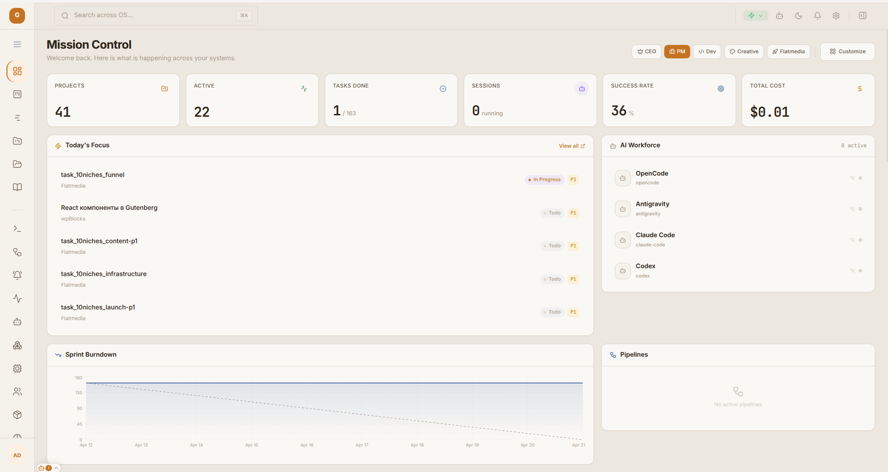This screenshot has height=472, width=888.
Task: Open the list lines icon in sidebar
Action: point(17,118)
